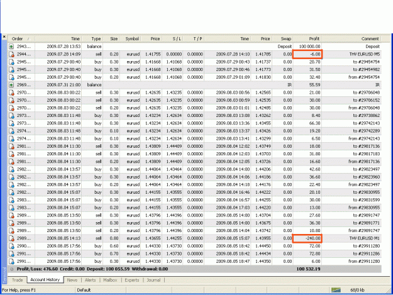Open the News tab
393x295 pixels.
[x=72, y=280]
